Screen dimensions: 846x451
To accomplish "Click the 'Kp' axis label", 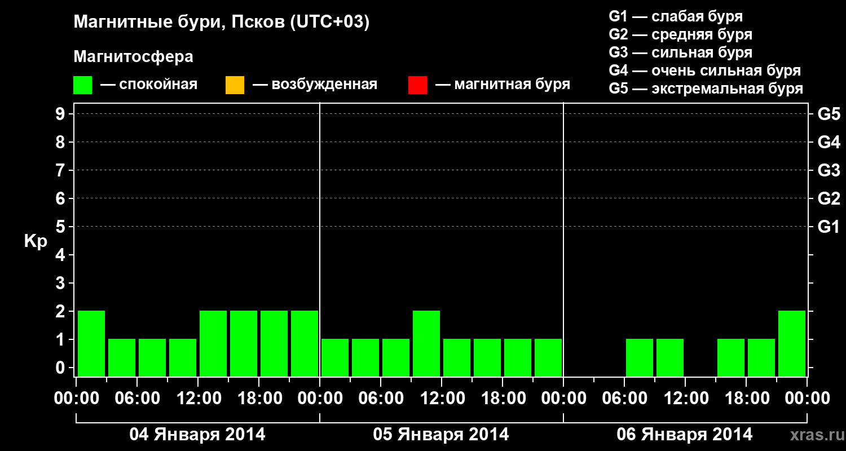I will [x=36, y=242].
